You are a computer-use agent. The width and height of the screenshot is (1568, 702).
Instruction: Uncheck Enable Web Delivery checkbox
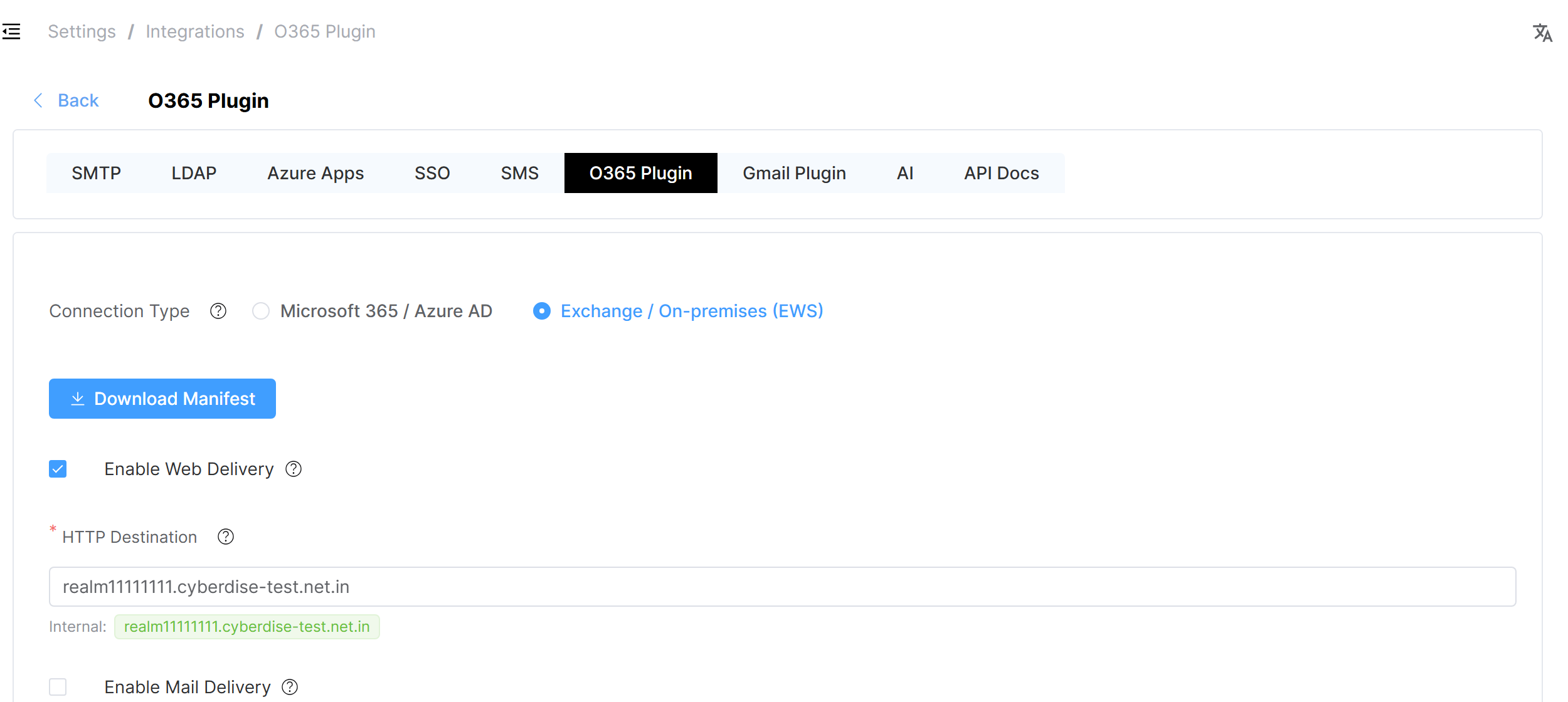pyautogui.click(x=58, y=469)
